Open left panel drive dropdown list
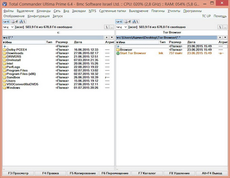 tap(8, 27)
